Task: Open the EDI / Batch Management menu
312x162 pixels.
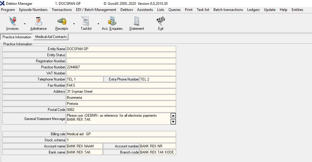Action: (96, 10)
